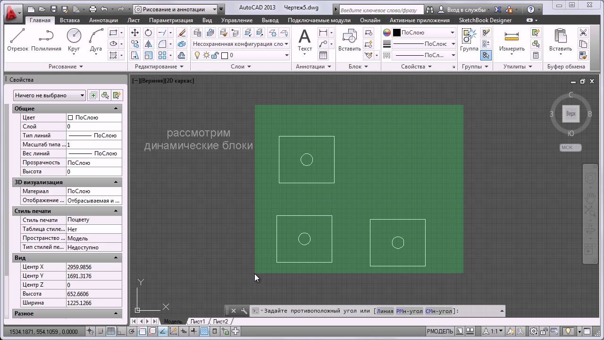
Task: Click the Offset tool icon
Action: click(182, 55)
